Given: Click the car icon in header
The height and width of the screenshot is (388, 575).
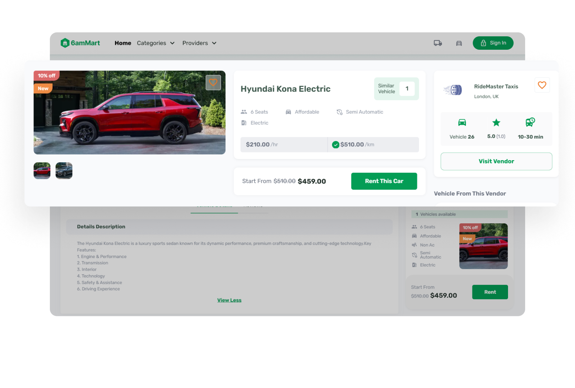Looking at the screenshot, I should (x=459, y=43).
